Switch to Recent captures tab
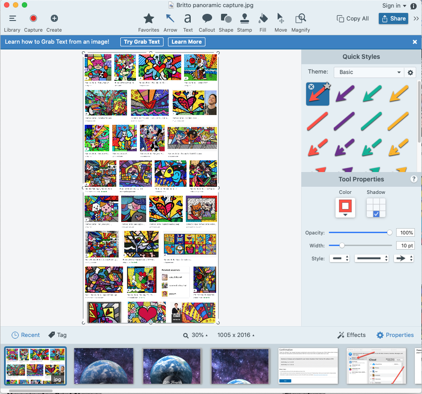The width and height of the screenshot is (422, 394). tap(25, 335)
